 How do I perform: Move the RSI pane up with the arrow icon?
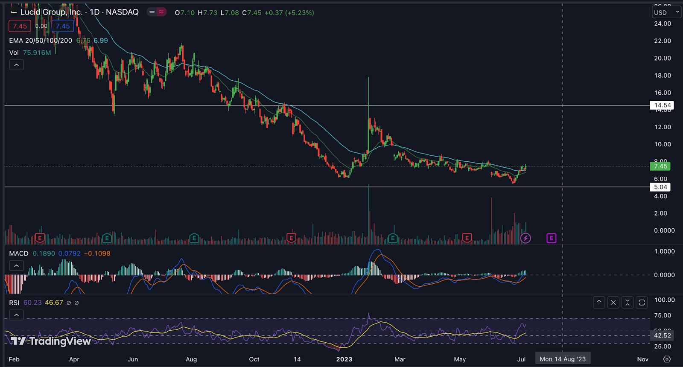(599, 303)
